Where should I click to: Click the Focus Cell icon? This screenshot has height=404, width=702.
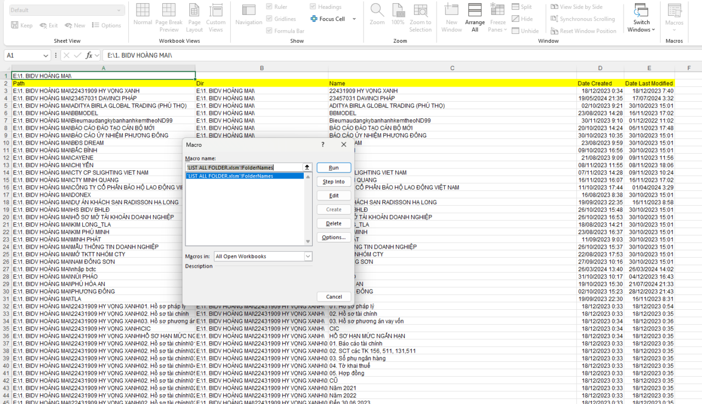point(314,19)
